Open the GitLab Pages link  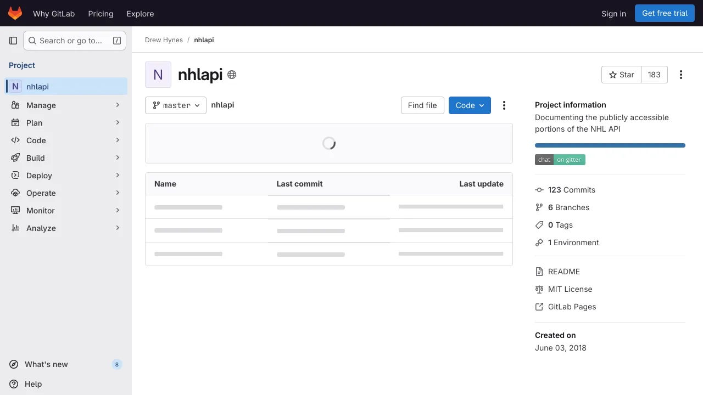tap(572, 307)
